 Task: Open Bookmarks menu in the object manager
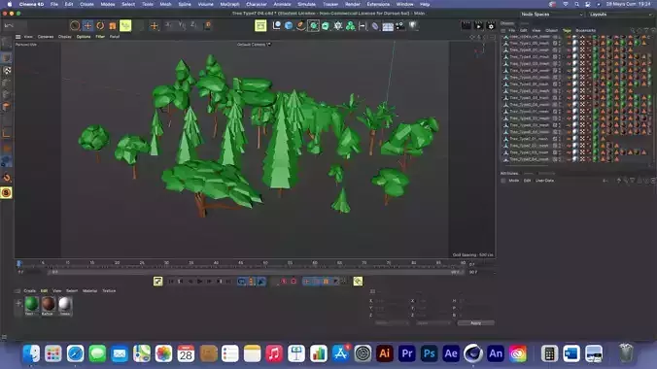[x=585, y=30]
